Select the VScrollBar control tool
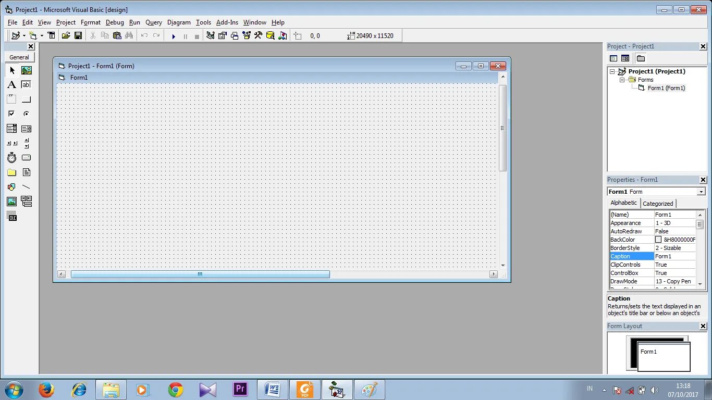 click(x=27, y=143)
